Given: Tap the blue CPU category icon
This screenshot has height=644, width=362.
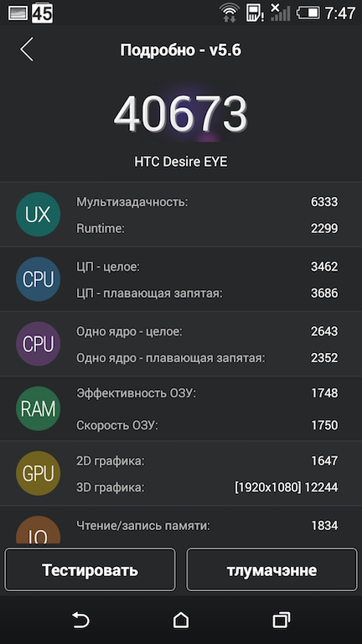Looking at the screenshot, I should (39, 279).
